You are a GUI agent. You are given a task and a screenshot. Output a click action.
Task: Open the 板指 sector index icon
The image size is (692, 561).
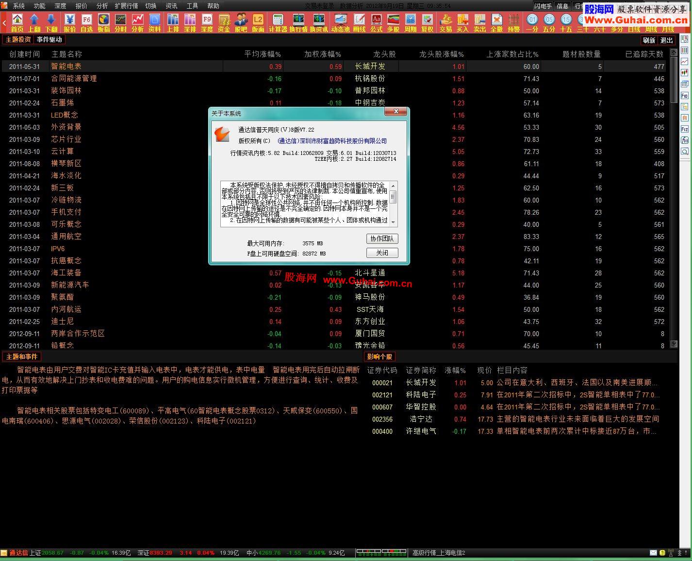tap(103, 23)
